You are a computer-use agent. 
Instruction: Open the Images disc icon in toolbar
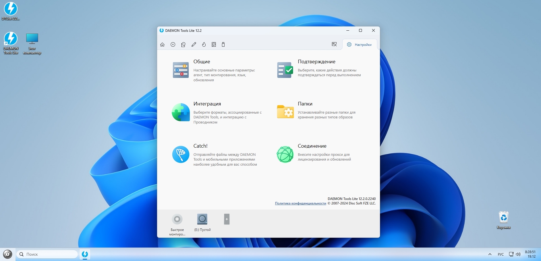pyautogui.click(x=173, y=44)
